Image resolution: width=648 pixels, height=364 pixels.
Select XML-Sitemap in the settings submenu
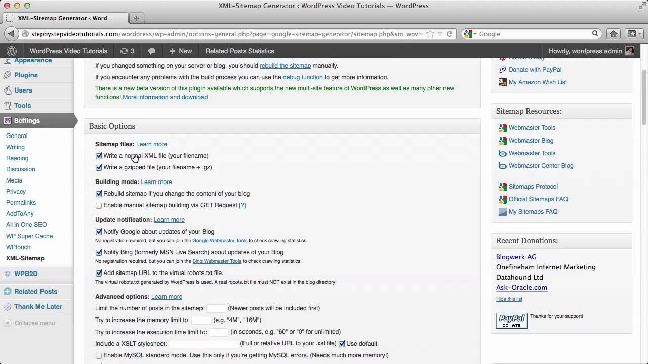pyautogui.click(x=25, y=258)
